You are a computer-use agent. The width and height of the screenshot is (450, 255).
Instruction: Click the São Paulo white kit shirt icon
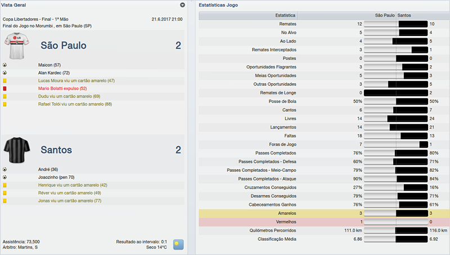pos(16,45)
